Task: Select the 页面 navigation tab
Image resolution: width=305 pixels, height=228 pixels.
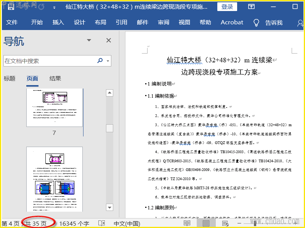Action: point(32,79)
